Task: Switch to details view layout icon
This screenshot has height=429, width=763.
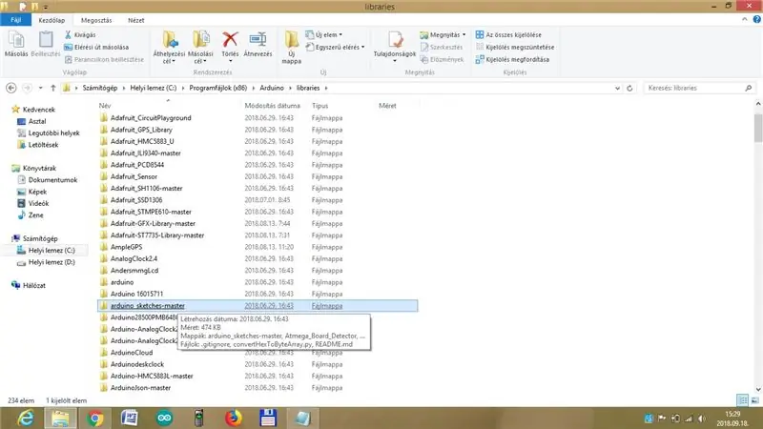Action: (x=743, y=400)
